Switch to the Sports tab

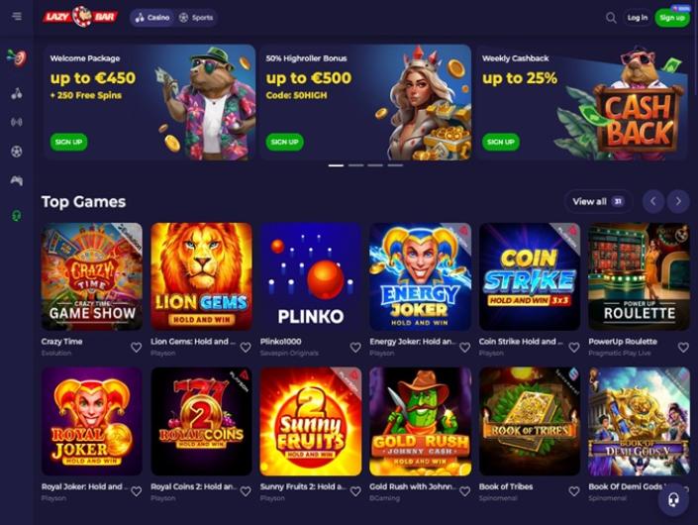click(x=196, y=18)
